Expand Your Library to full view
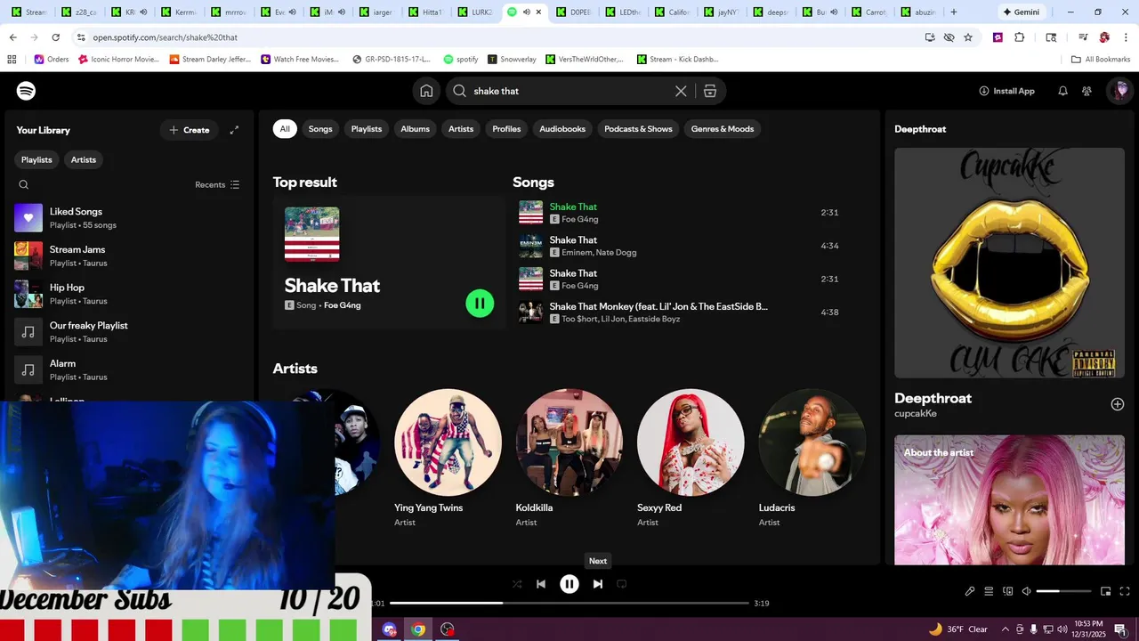Screen dimensions: 1139x641 click(234, 130)
